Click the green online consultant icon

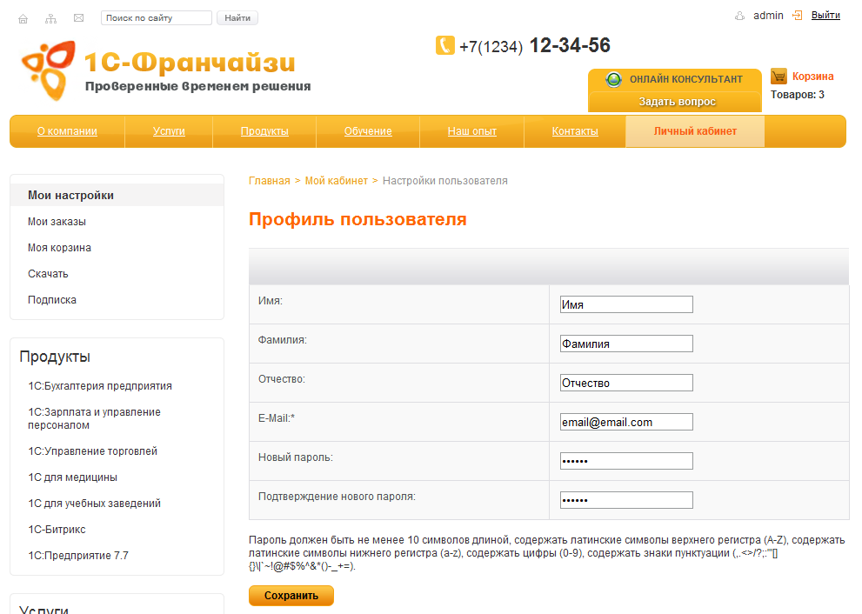[614, 79]
